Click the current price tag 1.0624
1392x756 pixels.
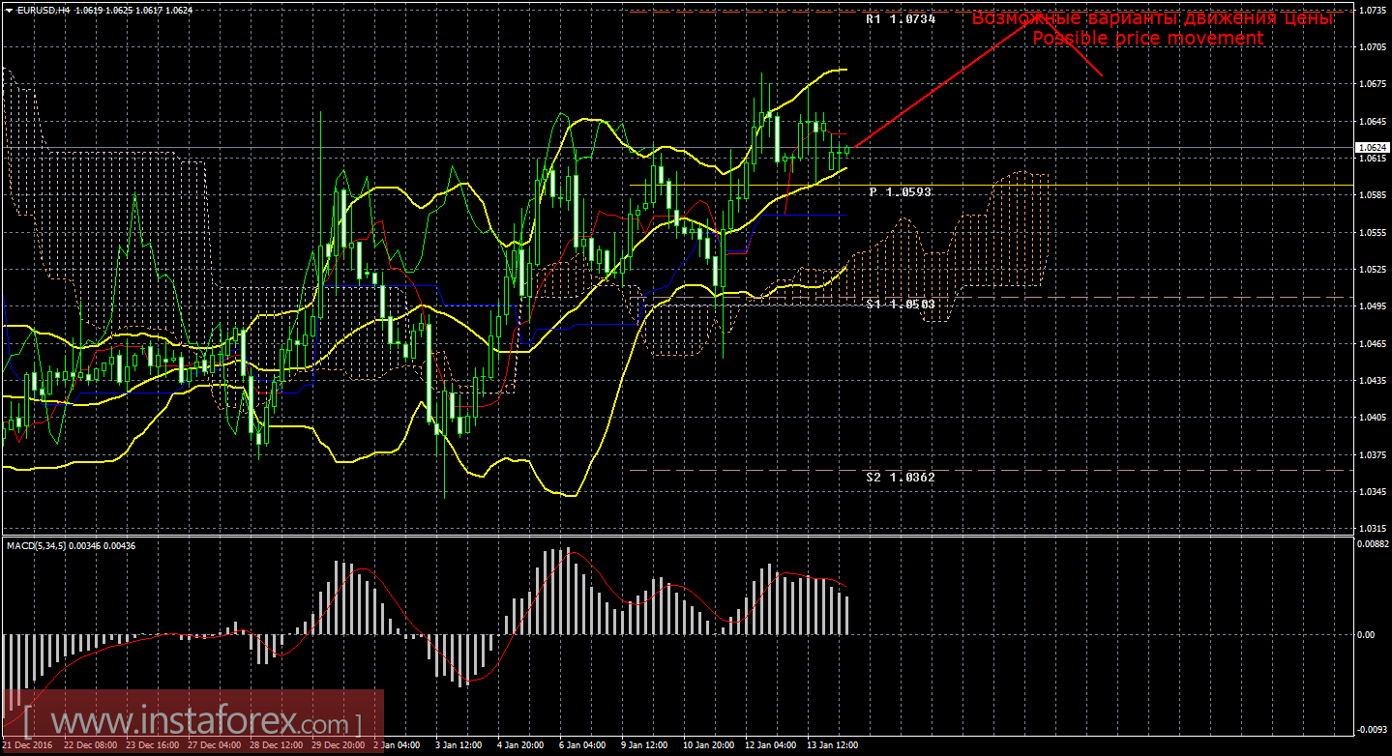[1373, 147]
